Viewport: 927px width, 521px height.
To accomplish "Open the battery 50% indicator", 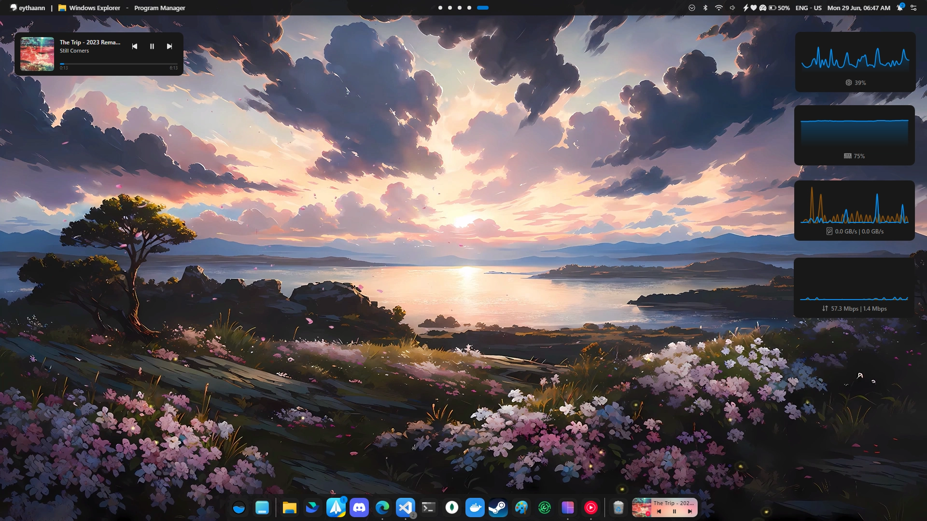I will click(779, 8).
